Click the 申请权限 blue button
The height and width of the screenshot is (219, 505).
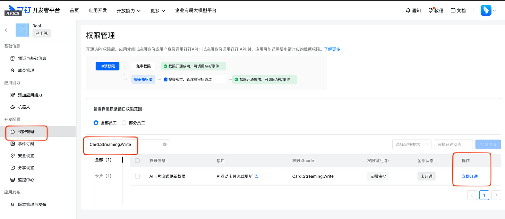coord(108,66)
